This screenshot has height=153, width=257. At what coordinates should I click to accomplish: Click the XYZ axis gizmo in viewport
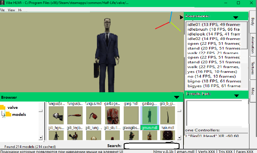(169, 21)
